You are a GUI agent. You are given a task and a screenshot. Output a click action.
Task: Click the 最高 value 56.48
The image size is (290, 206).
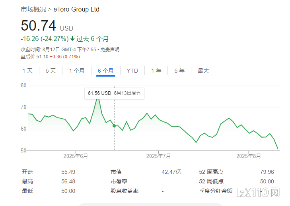coord(68,181)
